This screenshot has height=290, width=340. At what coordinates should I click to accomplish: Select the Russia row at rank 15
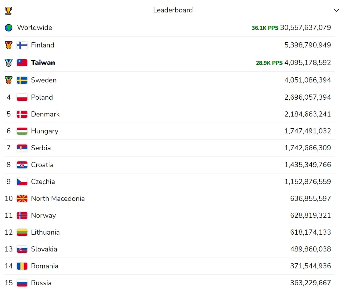pos(169,283)
